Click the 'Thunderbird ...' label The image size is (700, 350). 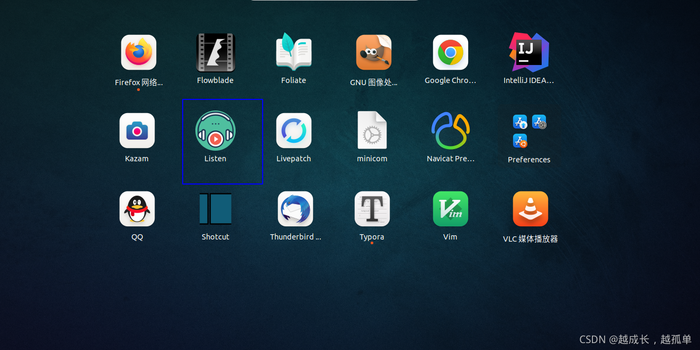[x=295, y=237]
